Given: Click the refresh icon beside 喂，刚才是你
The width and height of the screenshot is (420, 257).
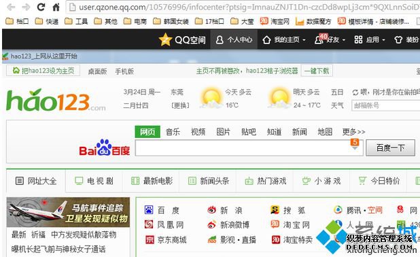Looking at the screenshot, I should tap(355, 92).
